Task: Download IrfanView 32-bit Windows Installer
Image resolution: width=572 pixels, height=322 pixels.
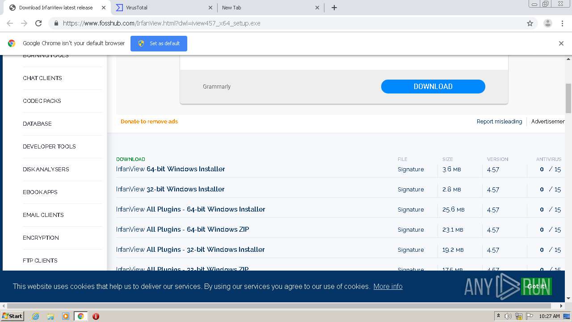Action: pyautogui.click(x=170, y=189)
